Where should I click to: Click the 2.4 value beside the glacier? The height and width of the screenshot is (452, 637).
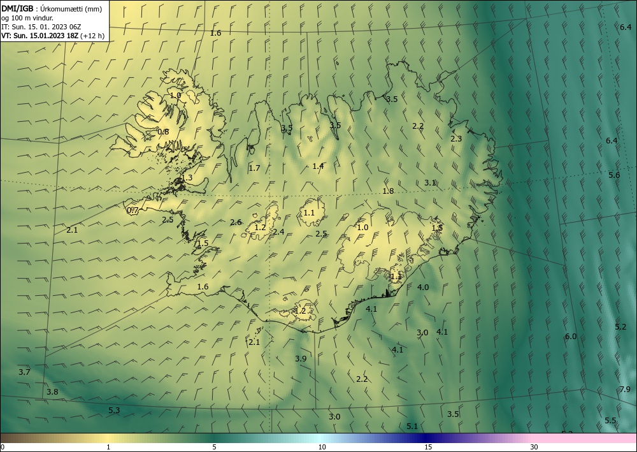(x=278, y=232)
